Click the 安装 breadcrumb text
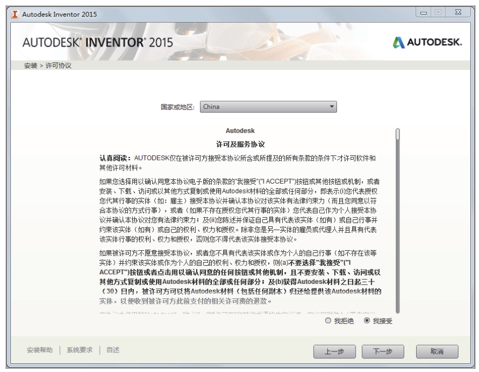 pos(30,66)
